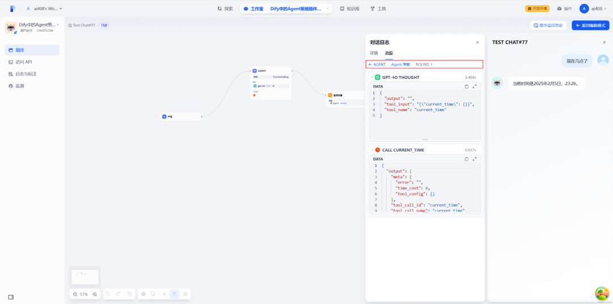Click the add note icon
613x304 pixels.
click(x=154, y=294)
